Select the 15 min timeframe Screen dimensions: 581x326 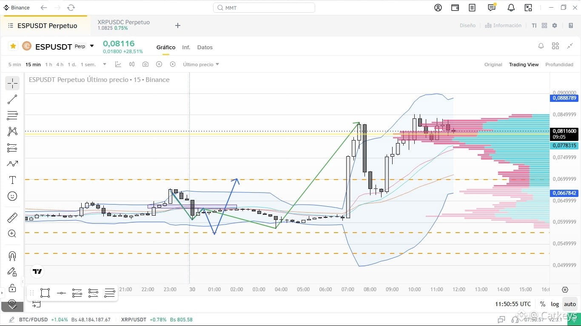pos(33,65)
